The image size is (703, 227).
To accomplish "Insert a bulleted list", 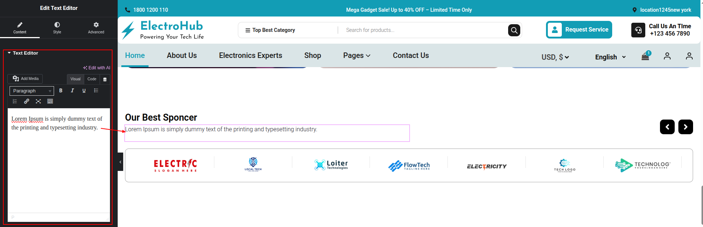I will tap(96, 91).
